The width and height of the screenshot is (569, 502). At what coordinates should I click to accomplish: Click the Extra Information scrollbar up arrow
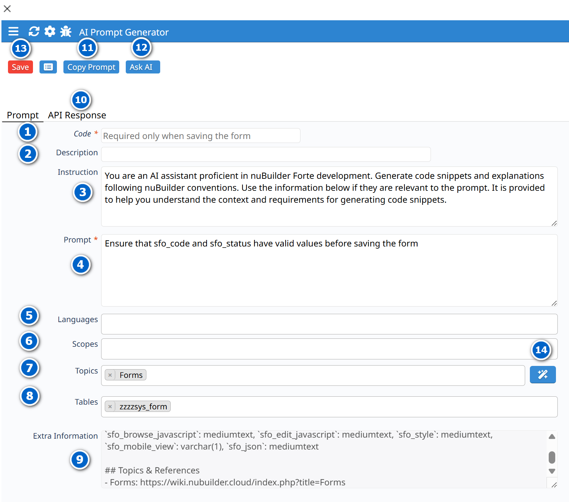coord(552,436)
